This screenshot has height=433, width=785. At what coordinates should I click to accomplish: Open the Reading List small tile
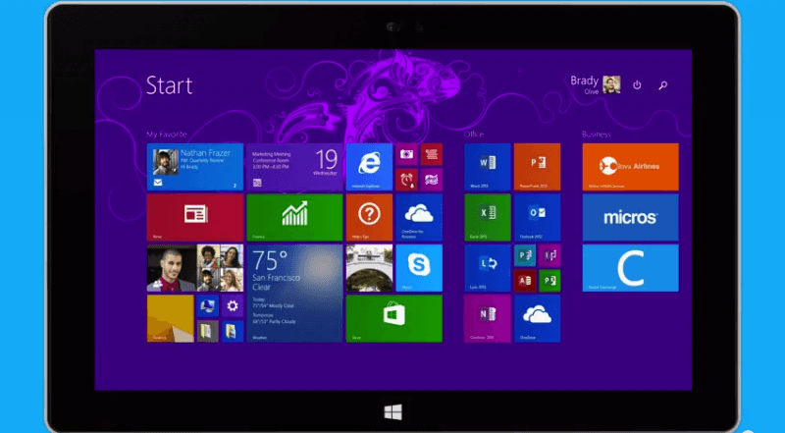click(x=432, y=154)
